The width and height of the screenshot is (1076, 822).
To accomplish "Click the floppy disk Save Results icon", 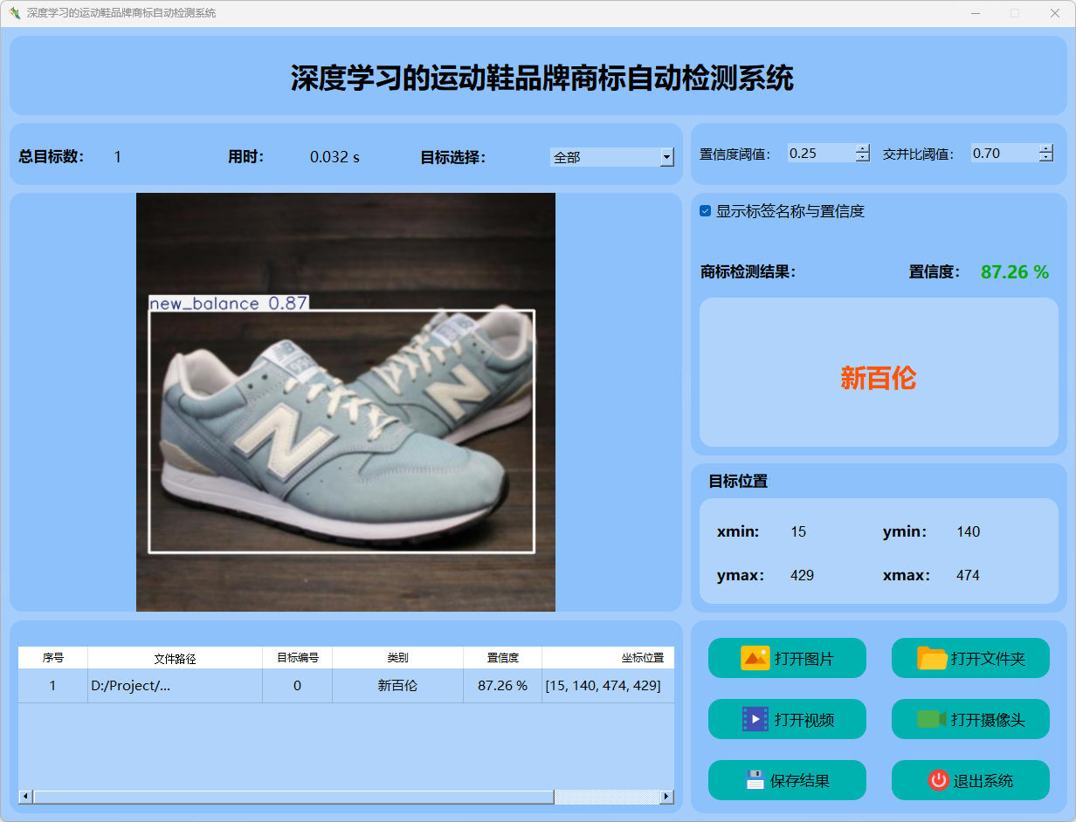I will pos(755,780).
